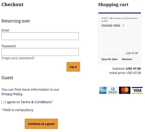Remove the article from cart
Viewport: 145px width, 132px height.
tap(127, 59)
